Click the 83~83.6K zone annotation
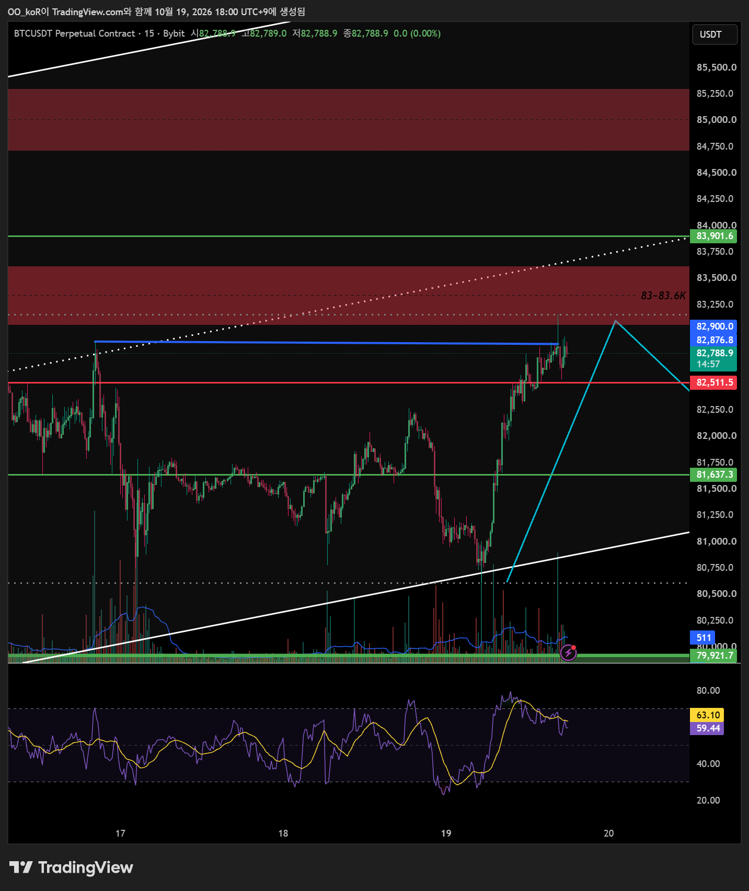Screen dimensions: 749x891 663,296
